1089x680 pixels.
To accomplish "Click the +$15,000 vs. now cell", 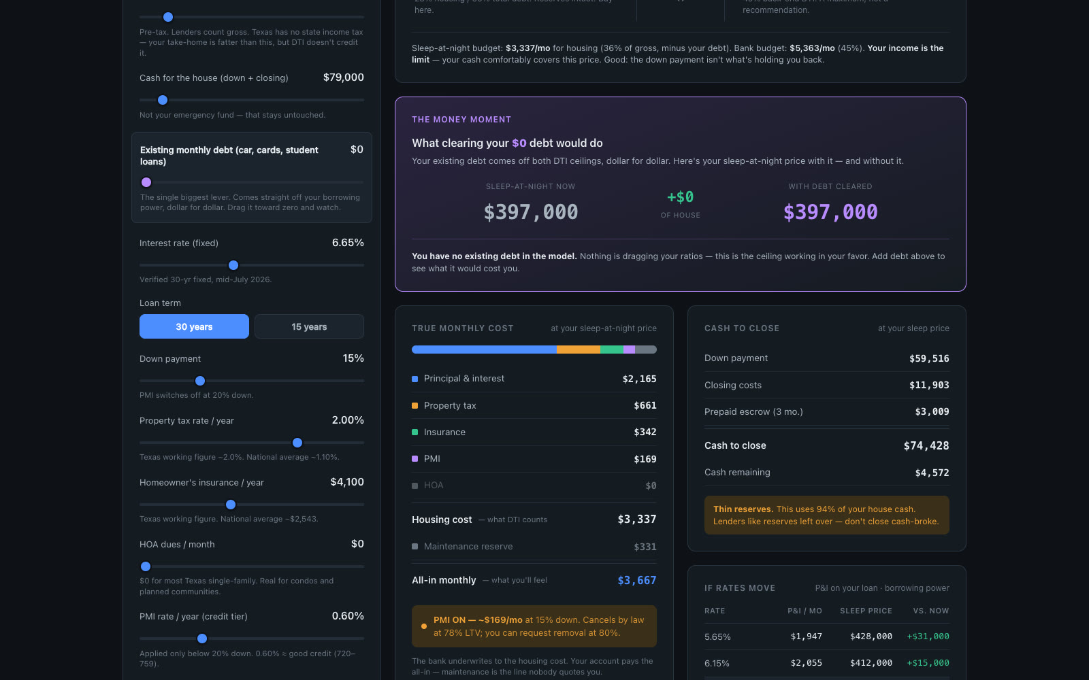I will point(928,663).
